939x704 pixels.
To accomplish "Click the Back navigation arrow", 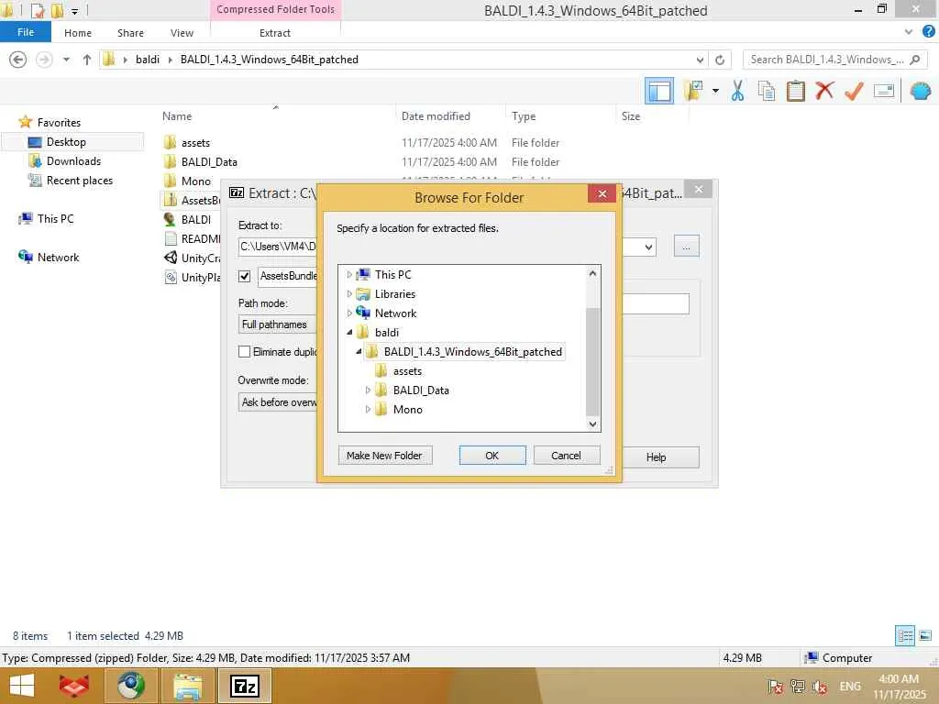I will (18, 60).
